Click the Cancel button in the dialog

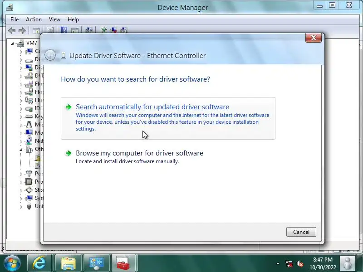pyautogui.click(x=301, y=232)
